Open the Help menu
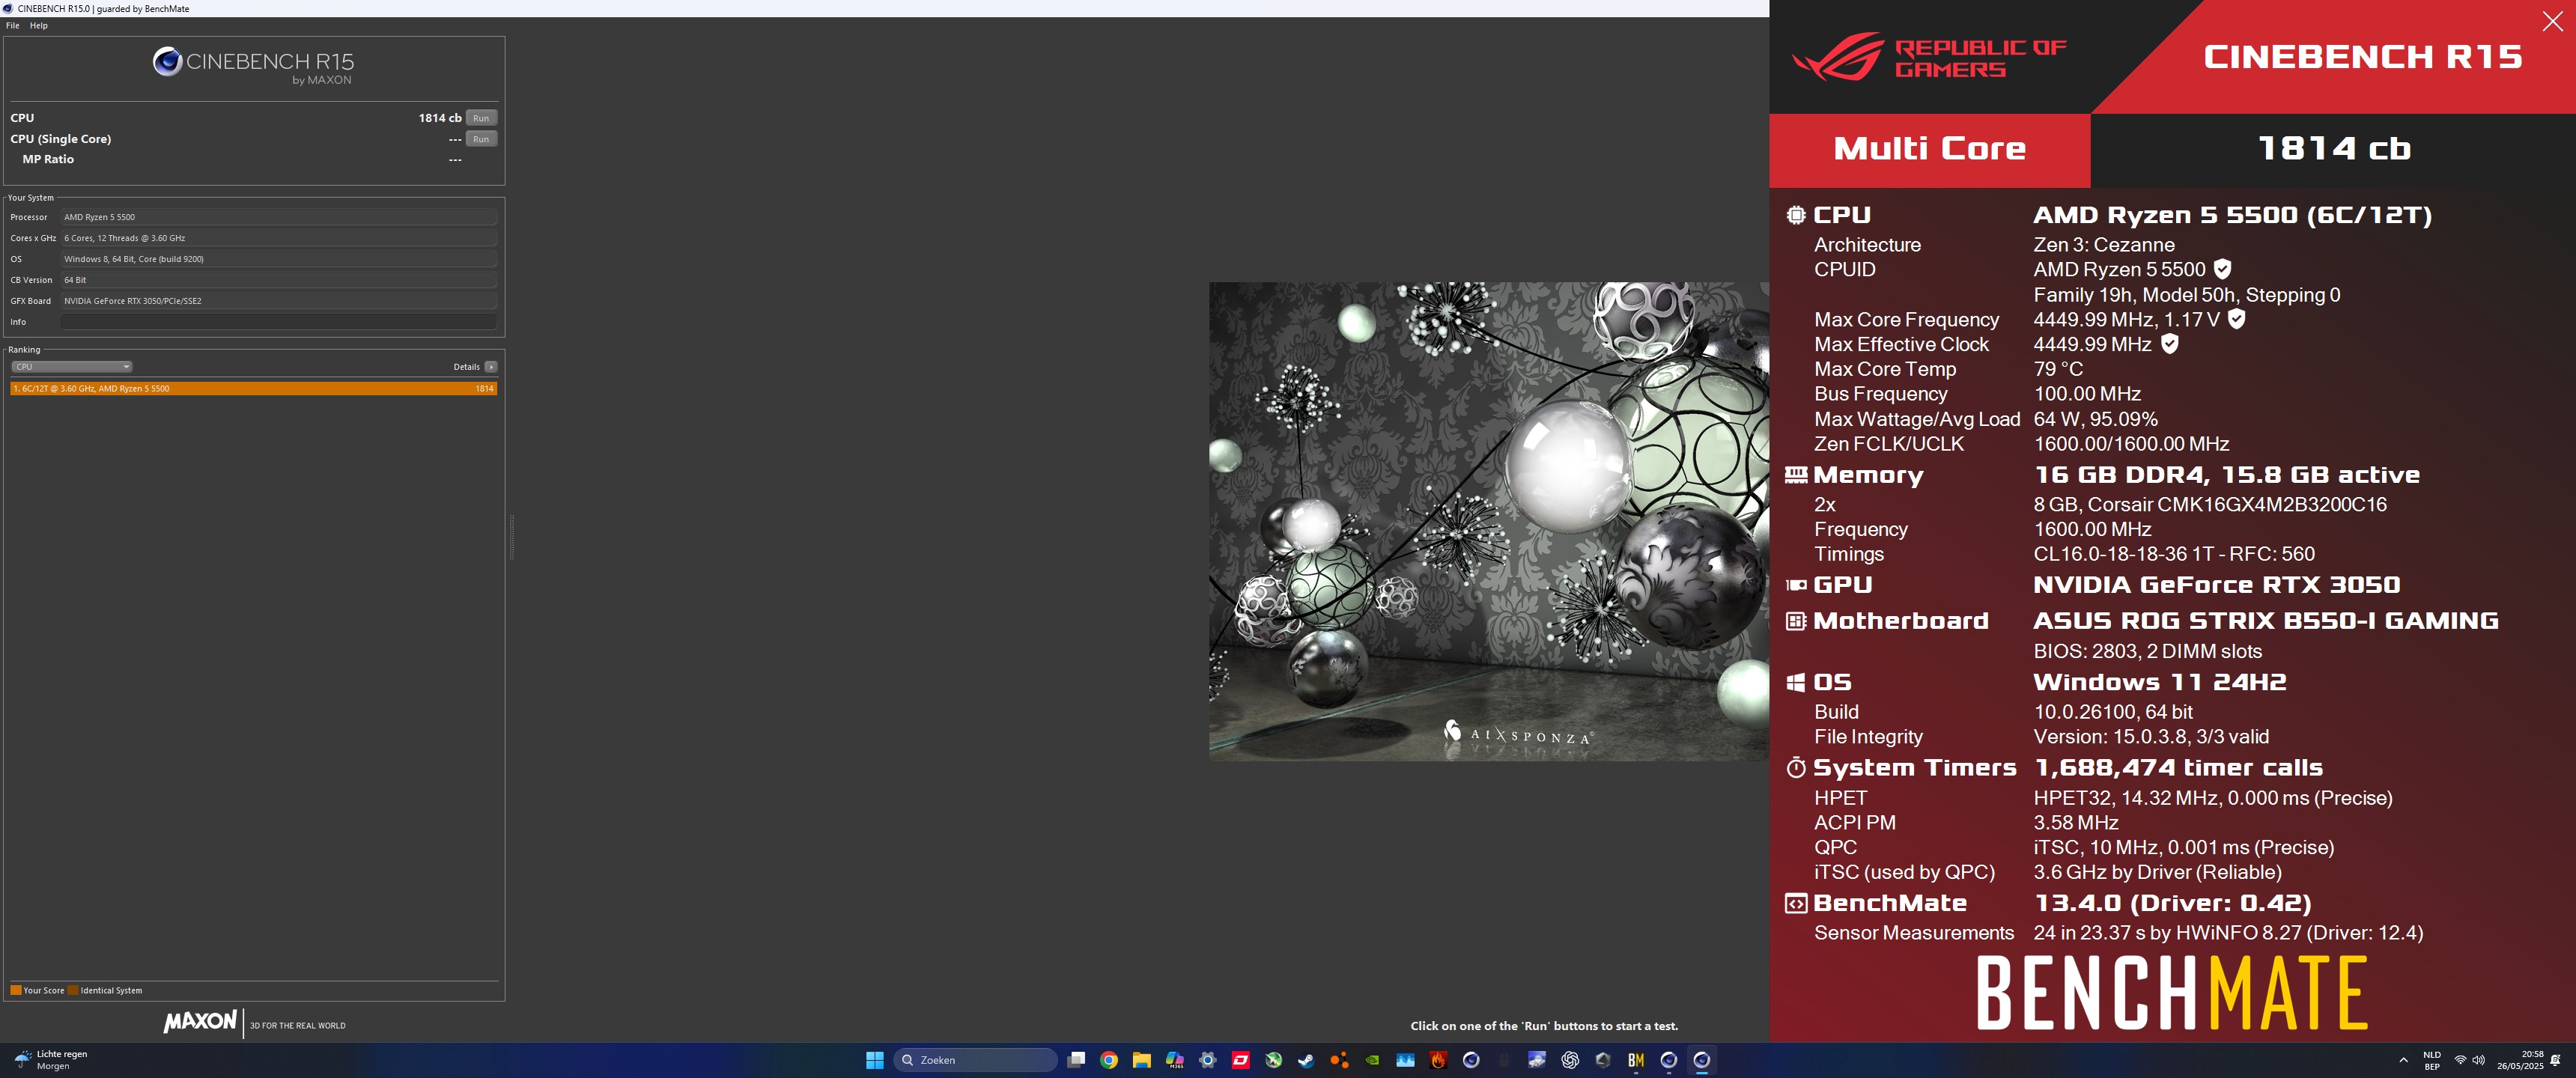The image size is (2576, 1078). pyautogui.click(x=39, y=25)
